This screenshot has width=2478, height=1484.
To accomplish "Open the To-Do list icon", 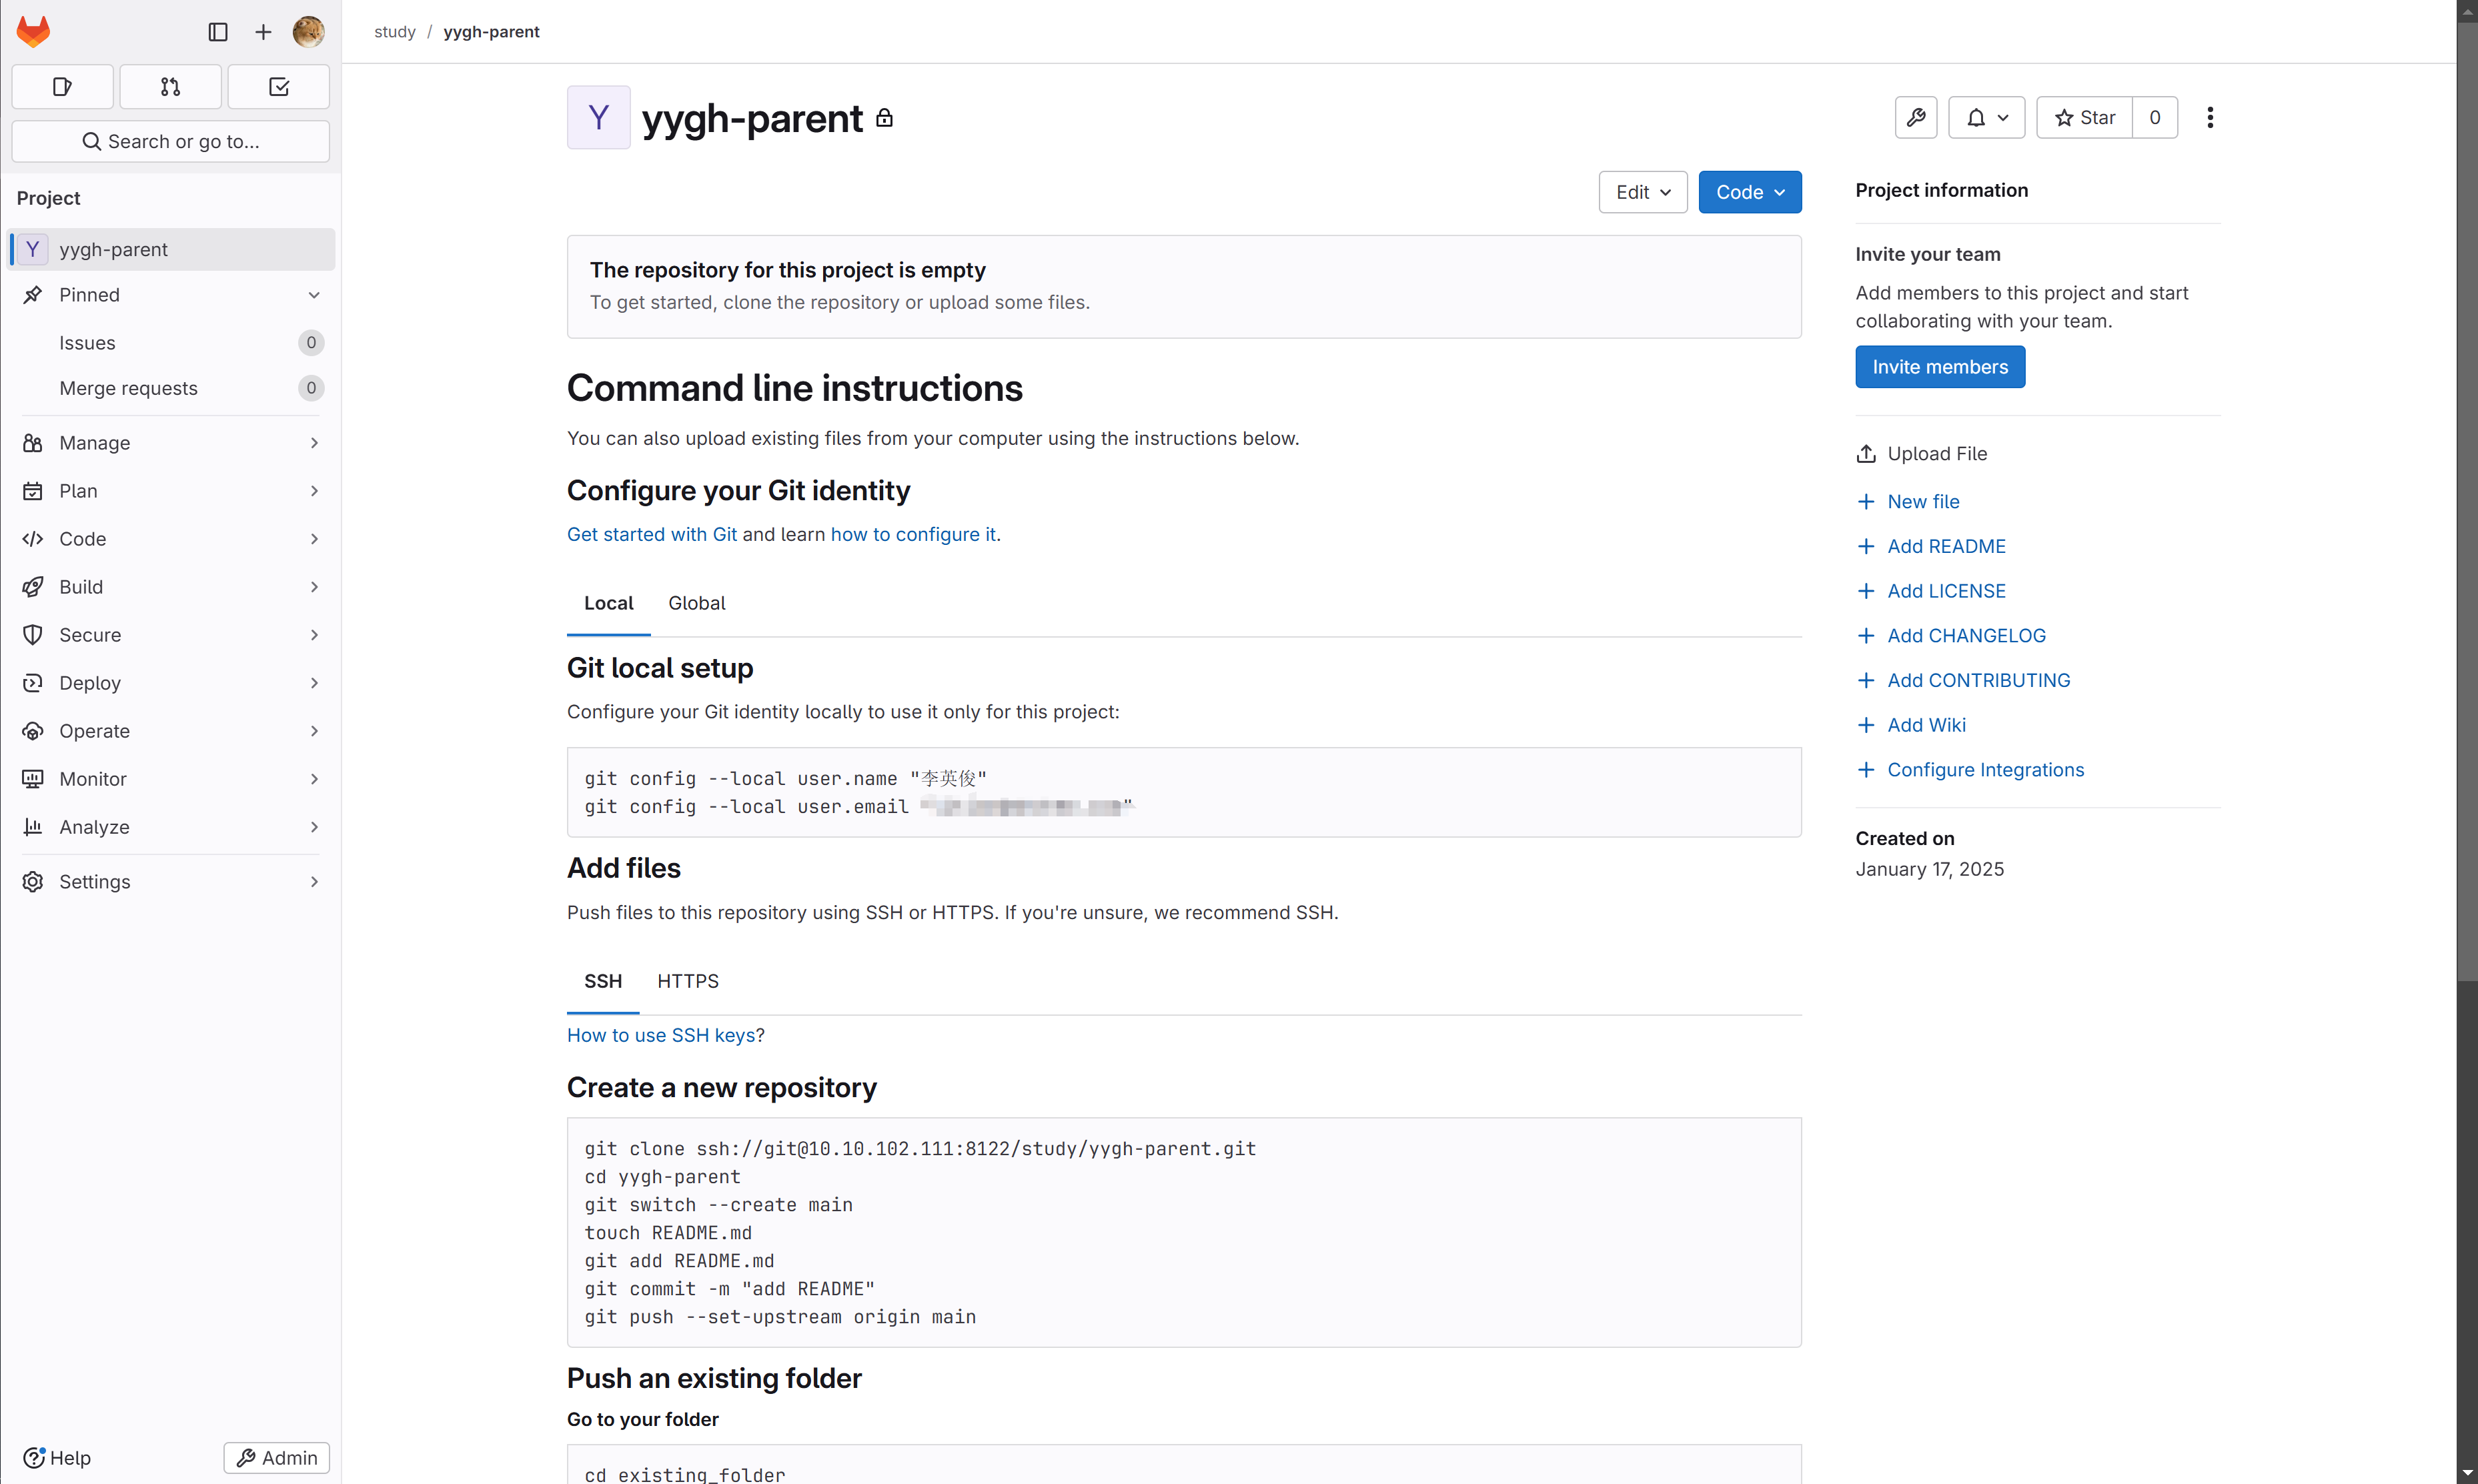I will tap(279, 87).
